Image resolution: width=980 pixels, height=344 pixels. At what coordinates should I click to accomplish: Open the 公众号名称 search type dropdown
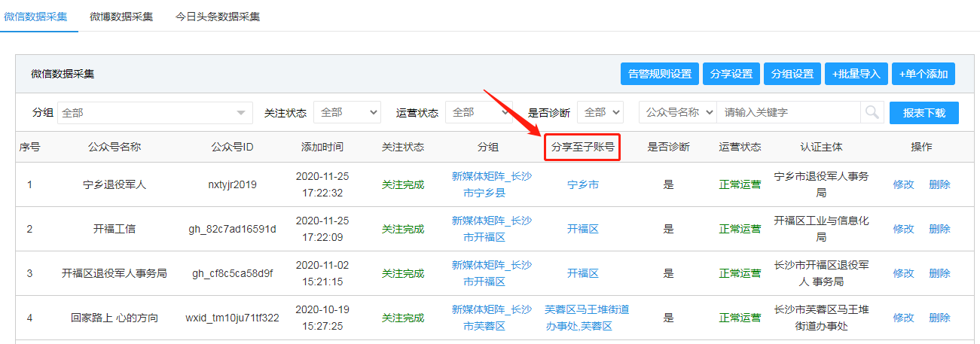coord(677,112)
